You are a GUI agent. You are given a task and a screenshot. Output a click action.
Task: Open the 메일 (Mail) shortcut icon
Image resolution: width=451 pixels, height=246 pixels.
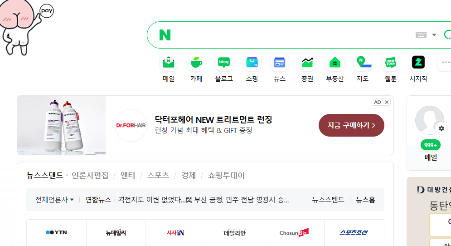(169, 62)
